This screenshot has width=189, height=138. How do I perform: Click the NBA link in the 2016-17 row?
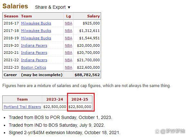(x=69, y=23)
